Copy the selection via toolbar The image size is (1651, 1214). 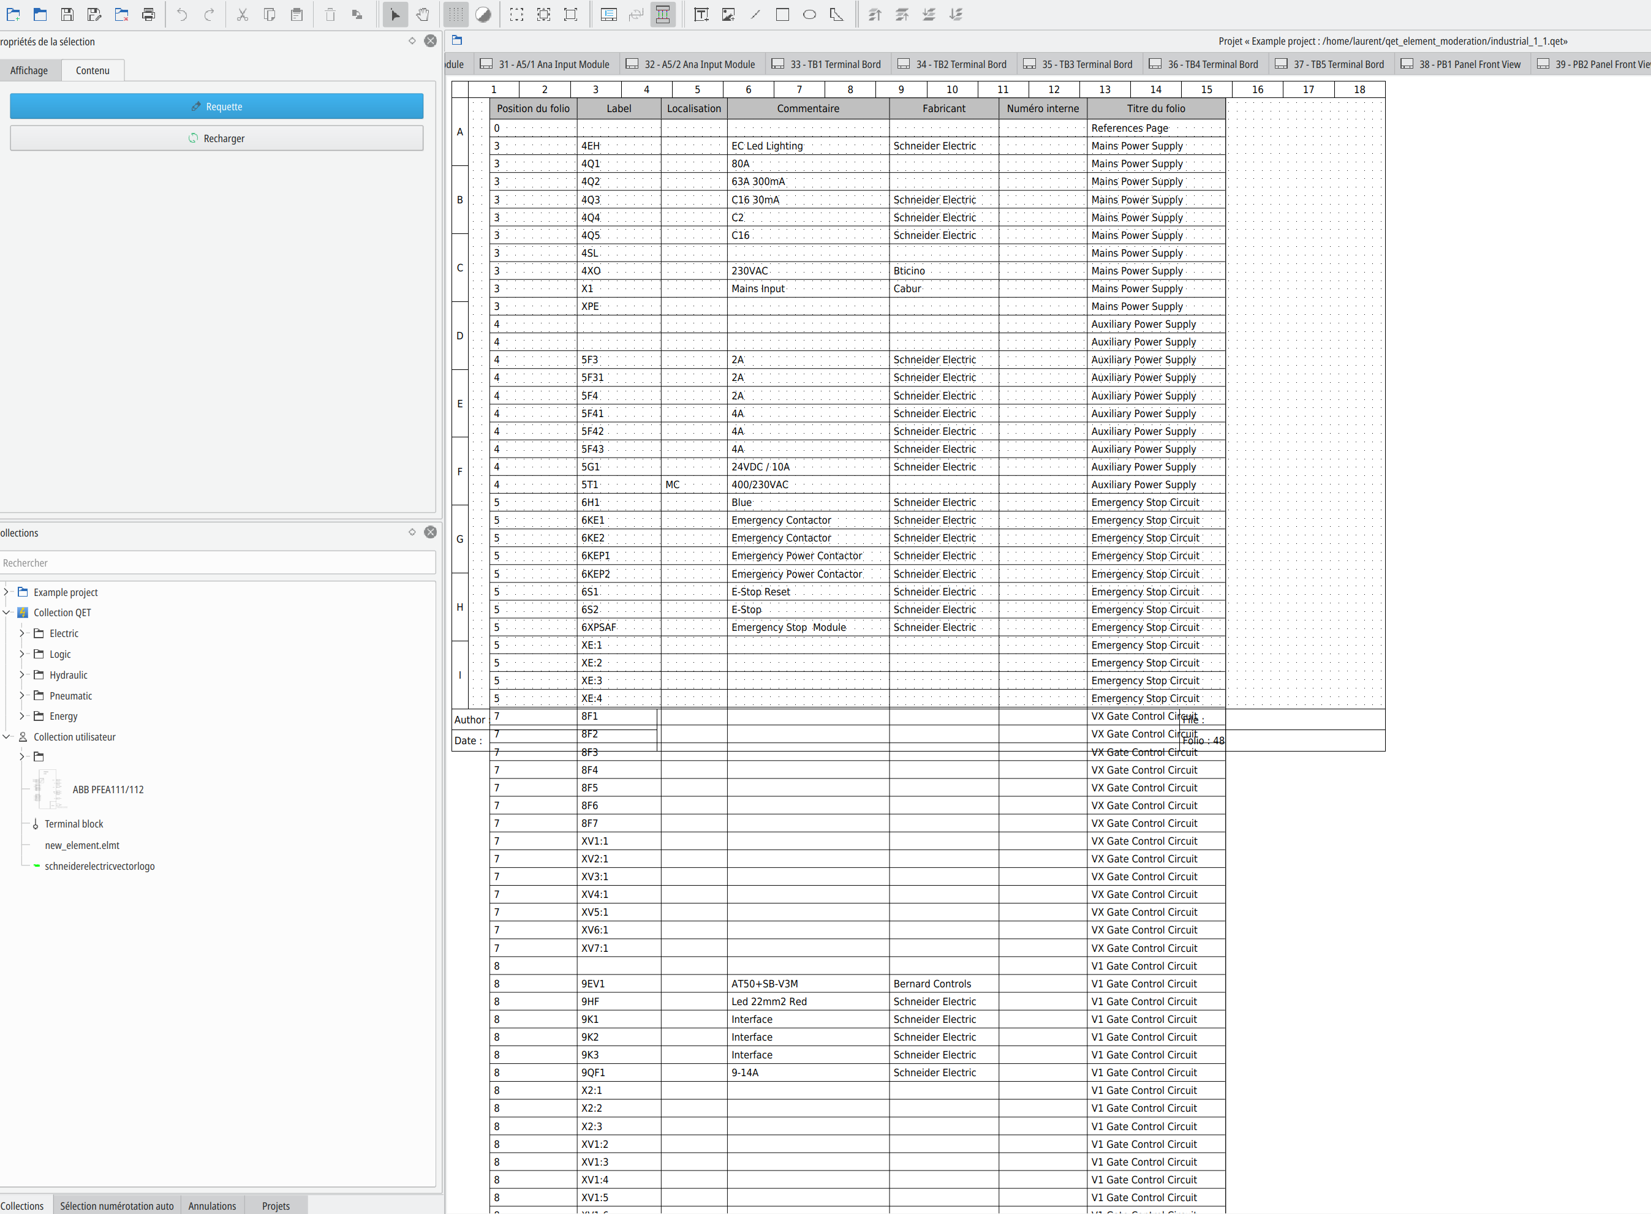pos(269,14)
